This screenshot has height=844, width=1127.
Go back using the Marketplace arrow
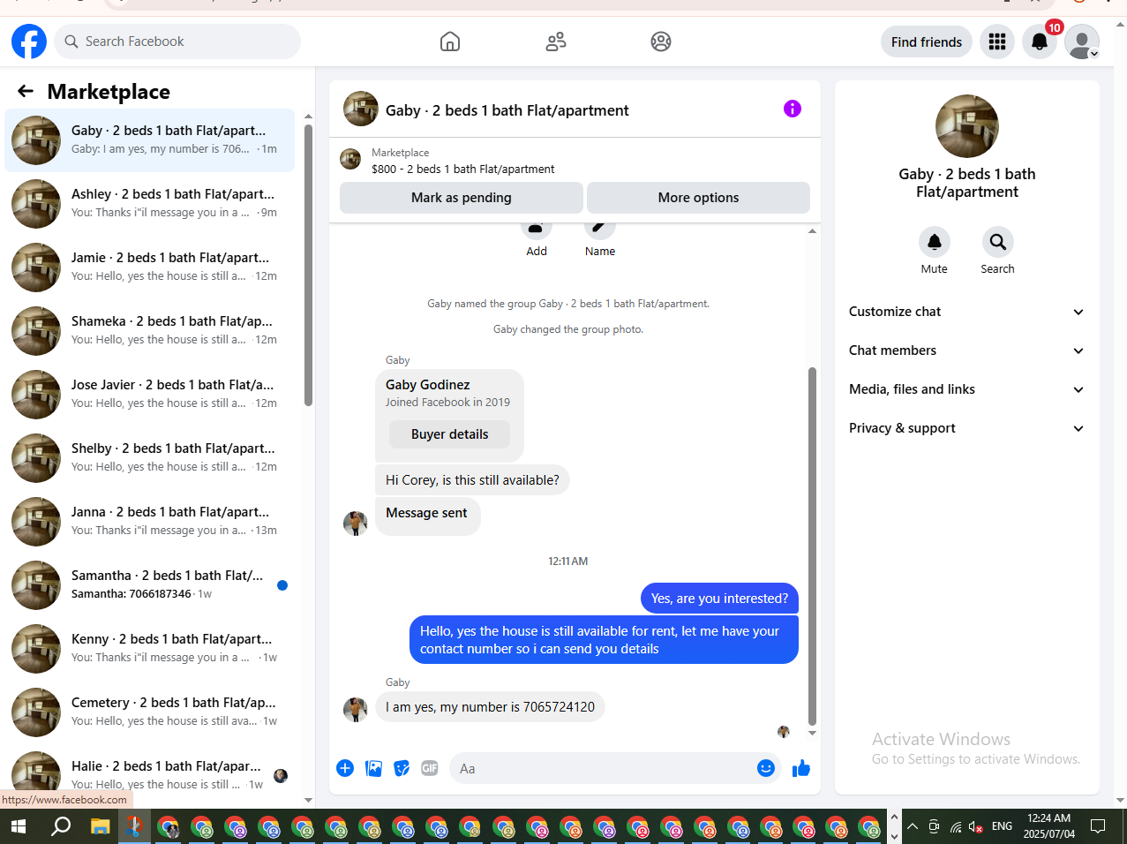26,91
